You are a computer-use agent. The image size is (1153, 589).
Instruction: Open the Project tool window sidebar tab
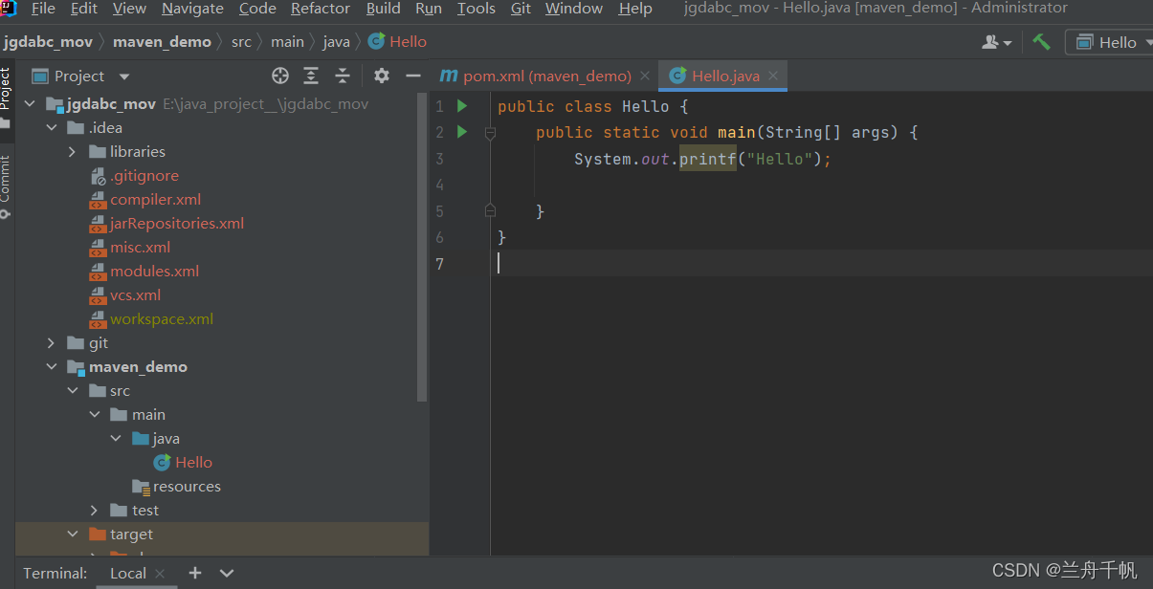coord(6,98)
